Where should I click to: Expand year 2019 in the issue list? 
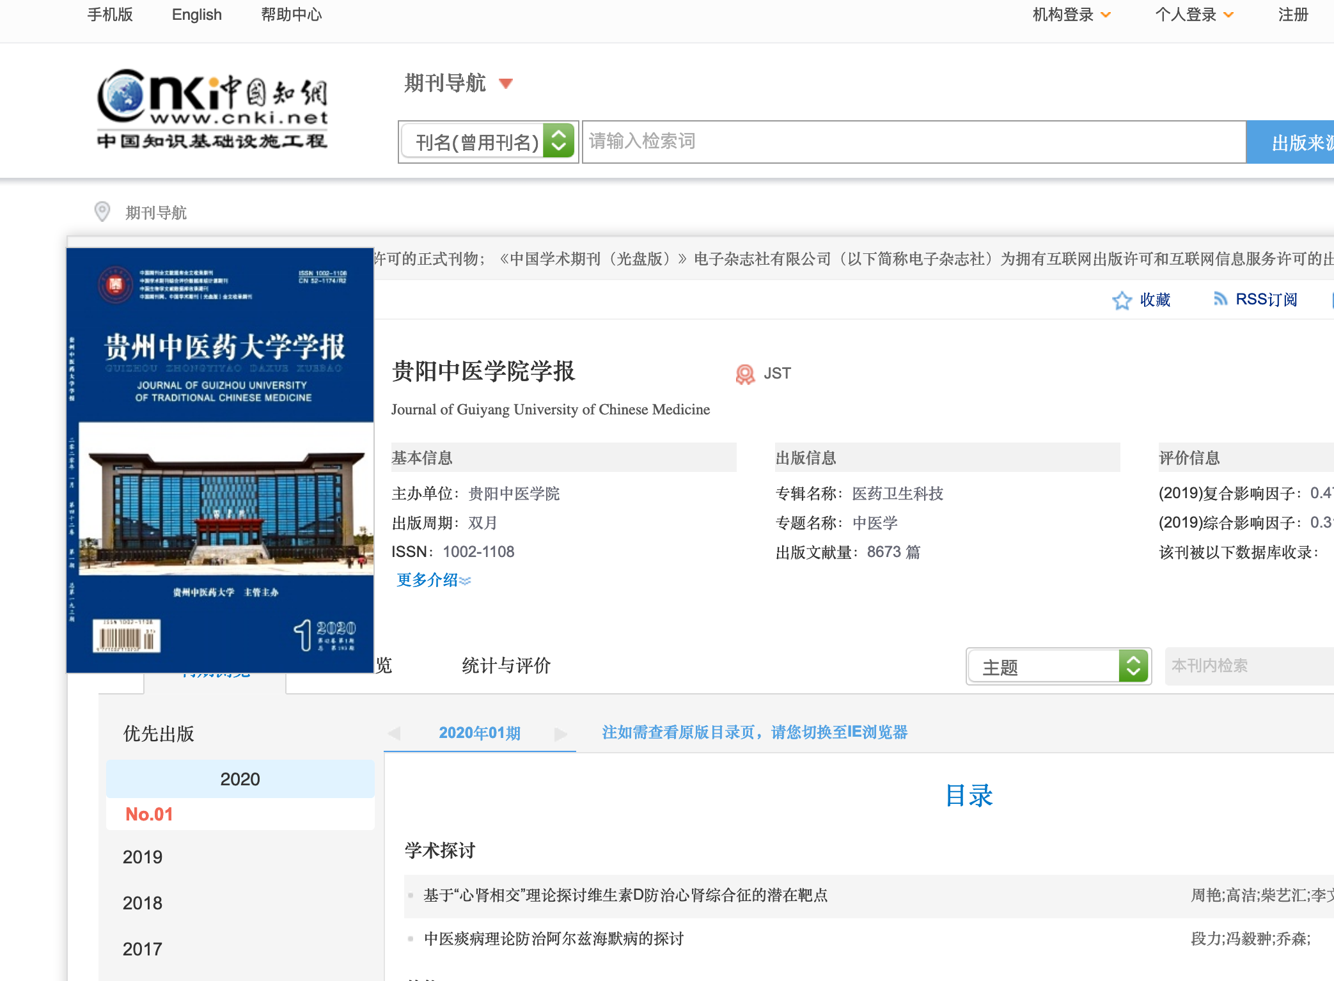143,857
